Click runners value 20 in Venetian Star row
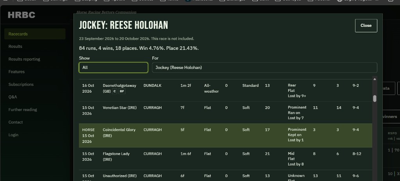The width and height of the screenshot is (400, 181). pyautogui.click(x=267, y=107)
